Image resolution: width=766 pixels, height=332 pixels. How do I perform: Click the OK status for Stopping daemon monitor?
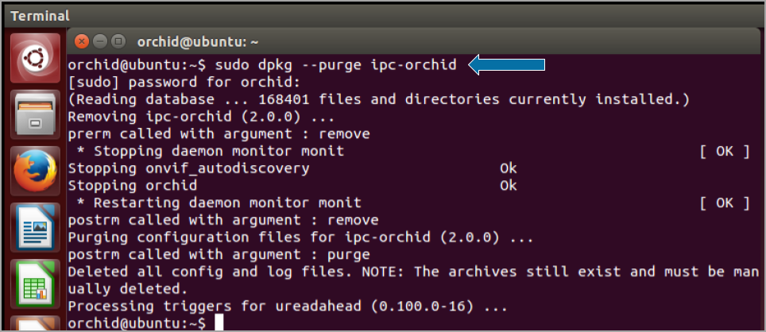724,151
